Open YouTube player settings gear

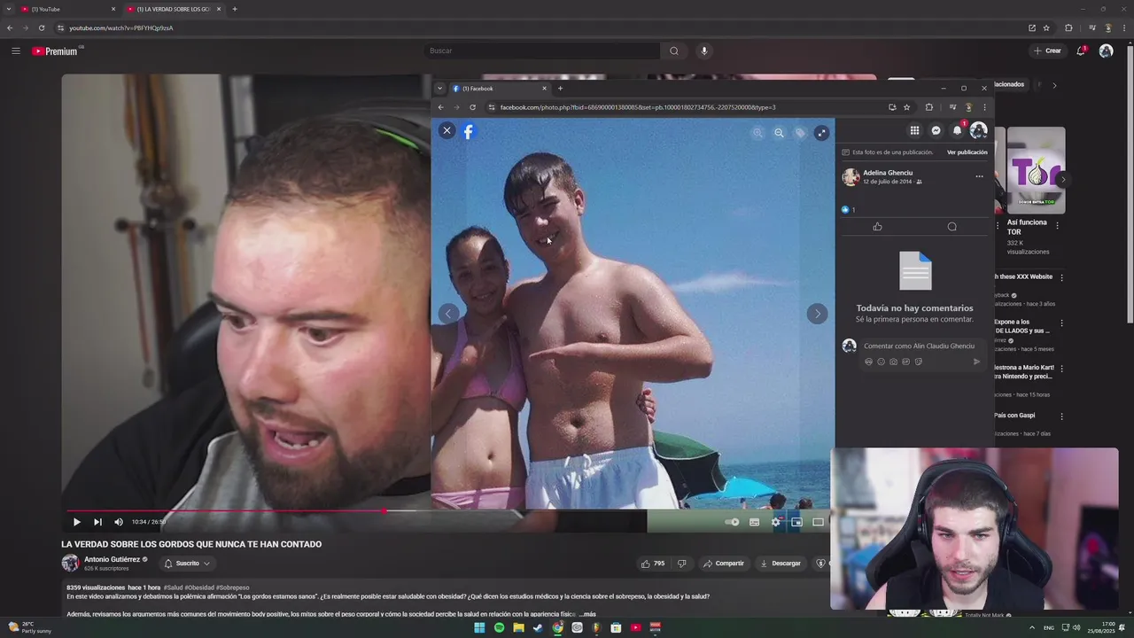(x=775, y=522)
